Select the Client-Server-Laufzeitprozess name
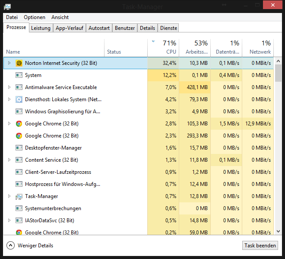The width and height of the screenshot is (285, 259). 58,172
